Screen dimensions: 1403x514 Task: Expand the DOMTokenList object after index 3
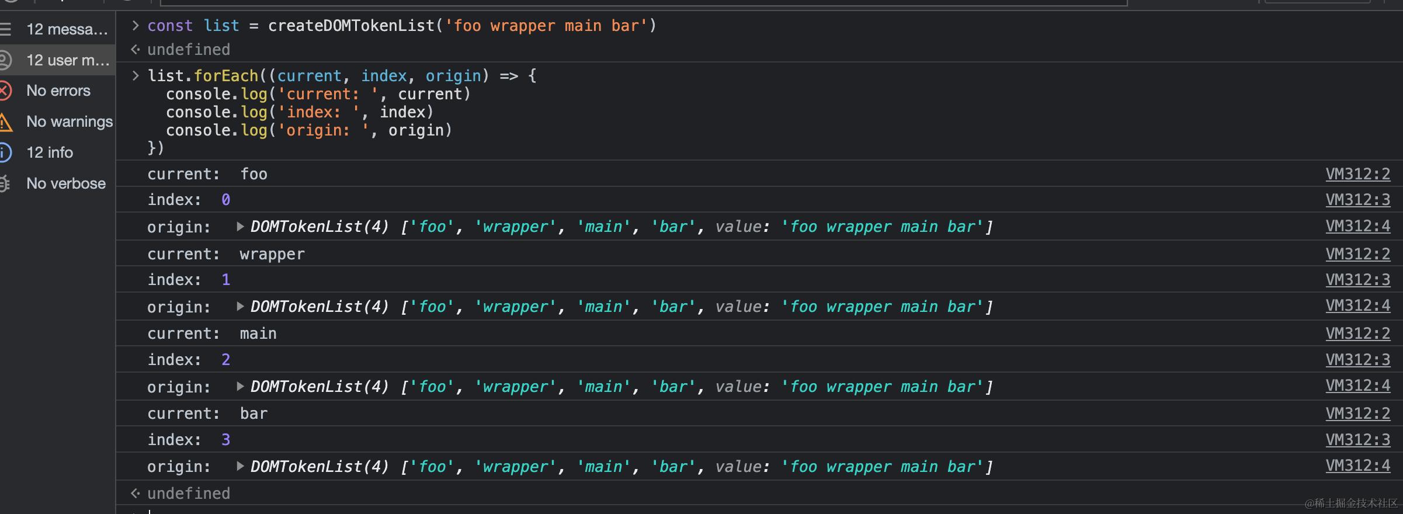(239, 466)
